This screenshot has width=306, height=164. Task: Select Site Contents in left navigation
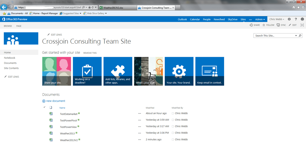(11, 68)
